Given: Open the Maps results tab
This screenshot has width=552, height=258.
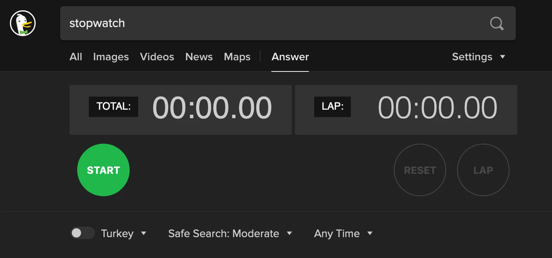Looking at the screenshot, I should click(237, 56).
